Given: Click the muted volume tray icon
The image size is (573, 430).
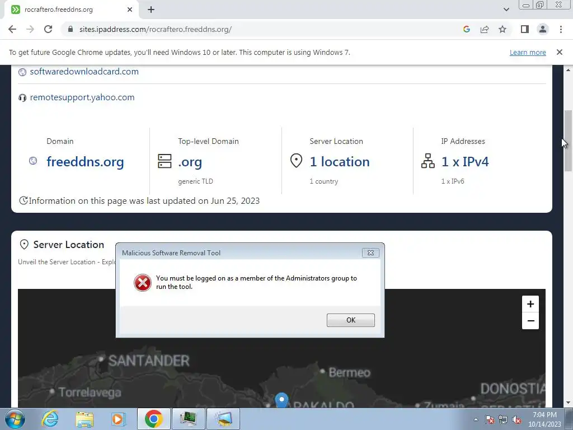Looking at the screenshot, I should point(516,420).
